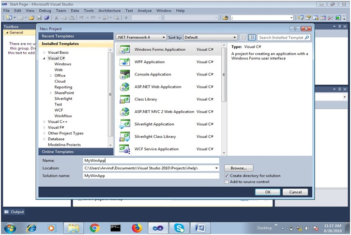Click the ASP.NET Web Application template icon
This screenshot has width=351, height=235.
[x=125, y=87]
